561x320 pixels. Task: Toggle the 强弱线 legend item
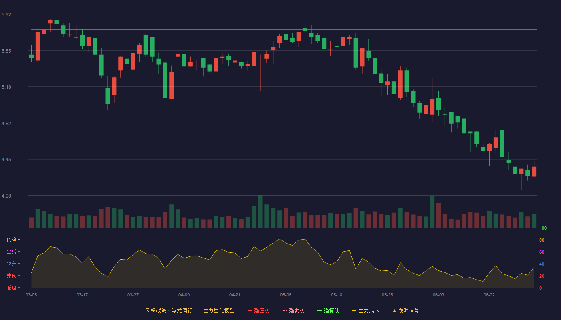pos(293,310)
